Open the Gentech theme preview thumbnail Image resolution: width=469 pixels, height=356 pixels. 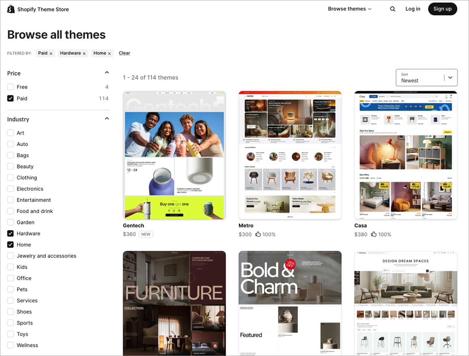pyautogui.click(x=174, y=155)
